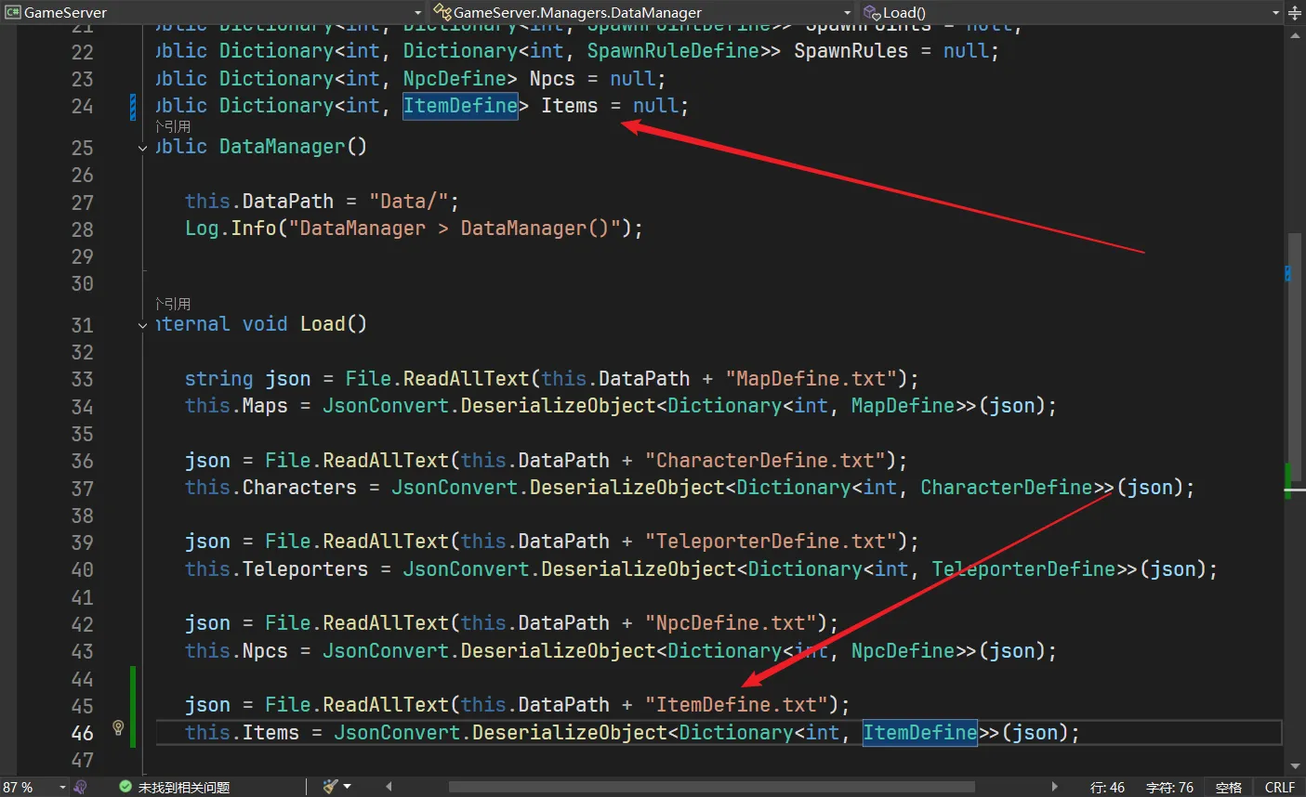Click the reference count above Load()
Image resolution: width=1306 pixels, height=797 pixels.
pos(174,304)
